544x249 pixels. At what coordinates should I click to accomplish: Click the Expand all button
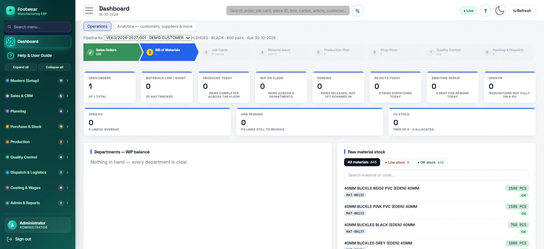point(21,67)
